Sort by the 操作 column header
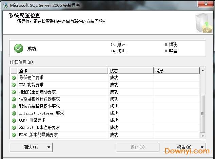This screenshot has width=215, height=159. click(62, 71)
